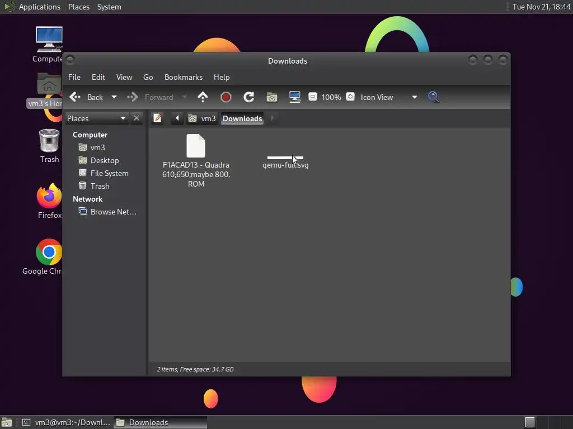Select the Computer desktop icon
Image resolution: width=573 pixels, height=429 pixels.
click(x=49, y=40)
